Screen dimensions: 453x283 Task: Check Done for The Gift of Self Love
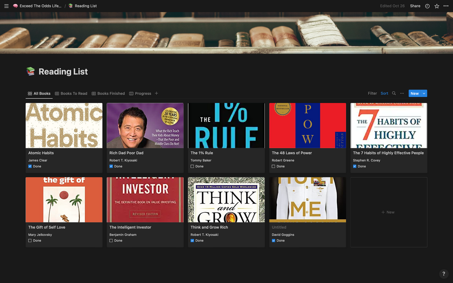click(30, 241)
